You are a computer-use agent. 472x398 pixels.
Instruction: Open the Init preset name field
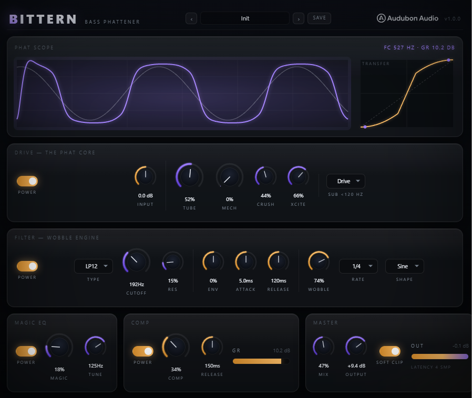(x=245, y=18)
